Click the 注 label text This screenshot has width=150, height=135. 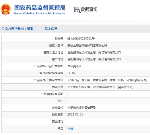62,128
